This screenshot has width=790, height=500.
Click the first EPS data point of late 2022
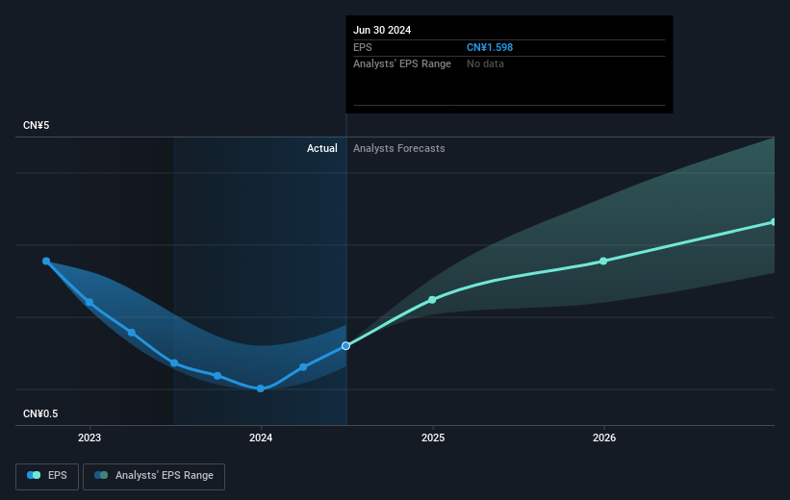(46, 261)
